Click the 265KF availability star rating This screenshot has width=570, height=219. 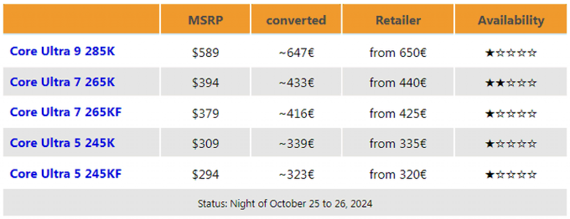pyautogui.click(x=511, y=114)
